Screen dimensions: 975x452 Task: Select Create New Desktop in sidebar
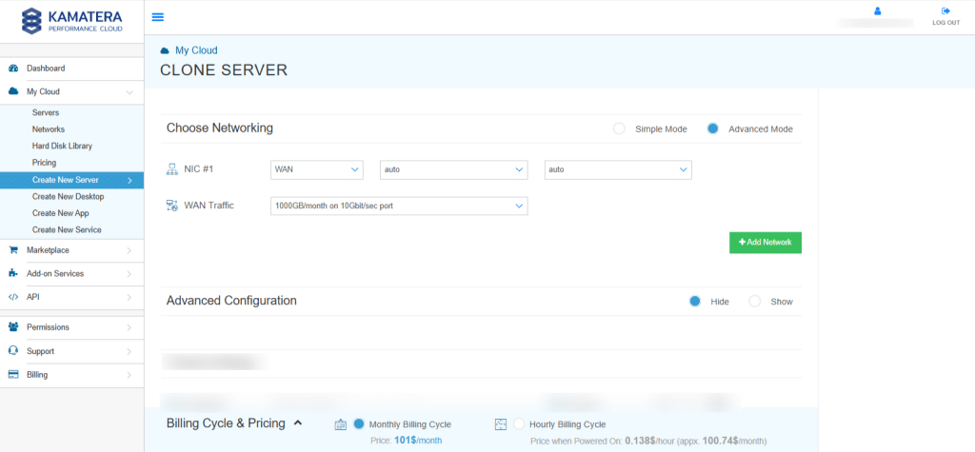pyautogui.click(x=68, y=197)
